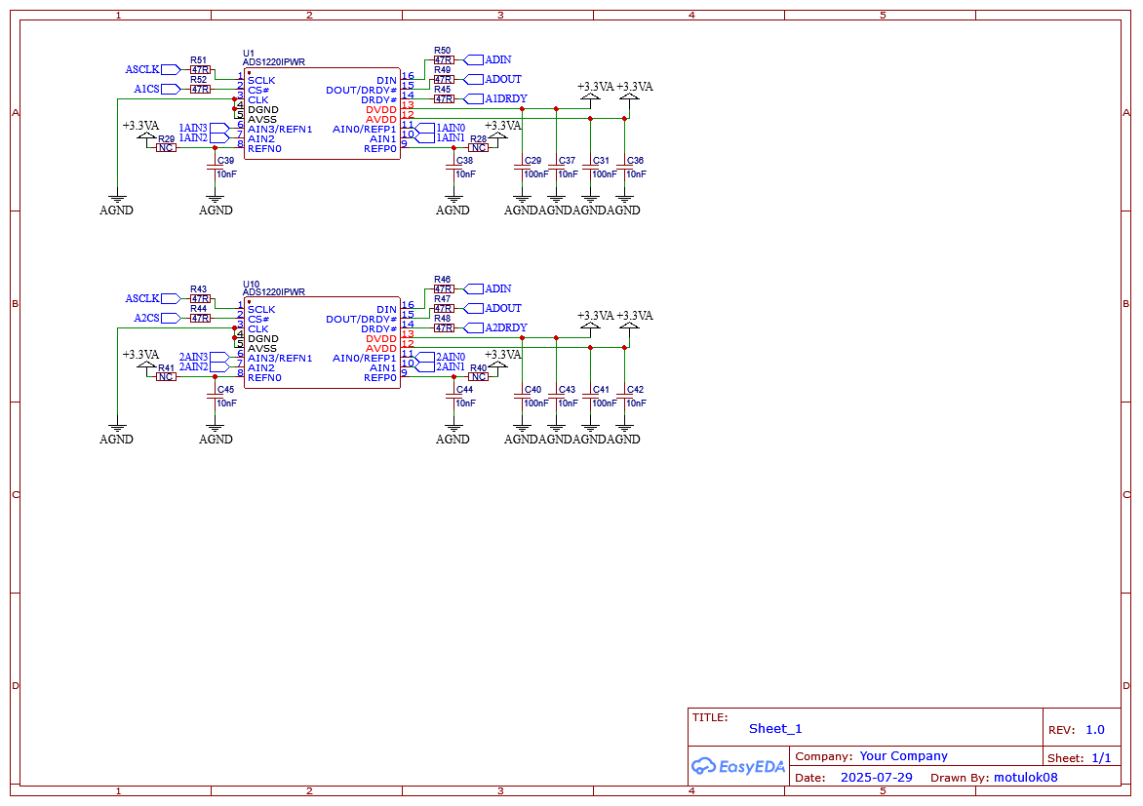
Task: Select resistor R51 on the ASCLK line
Action: 201,70
